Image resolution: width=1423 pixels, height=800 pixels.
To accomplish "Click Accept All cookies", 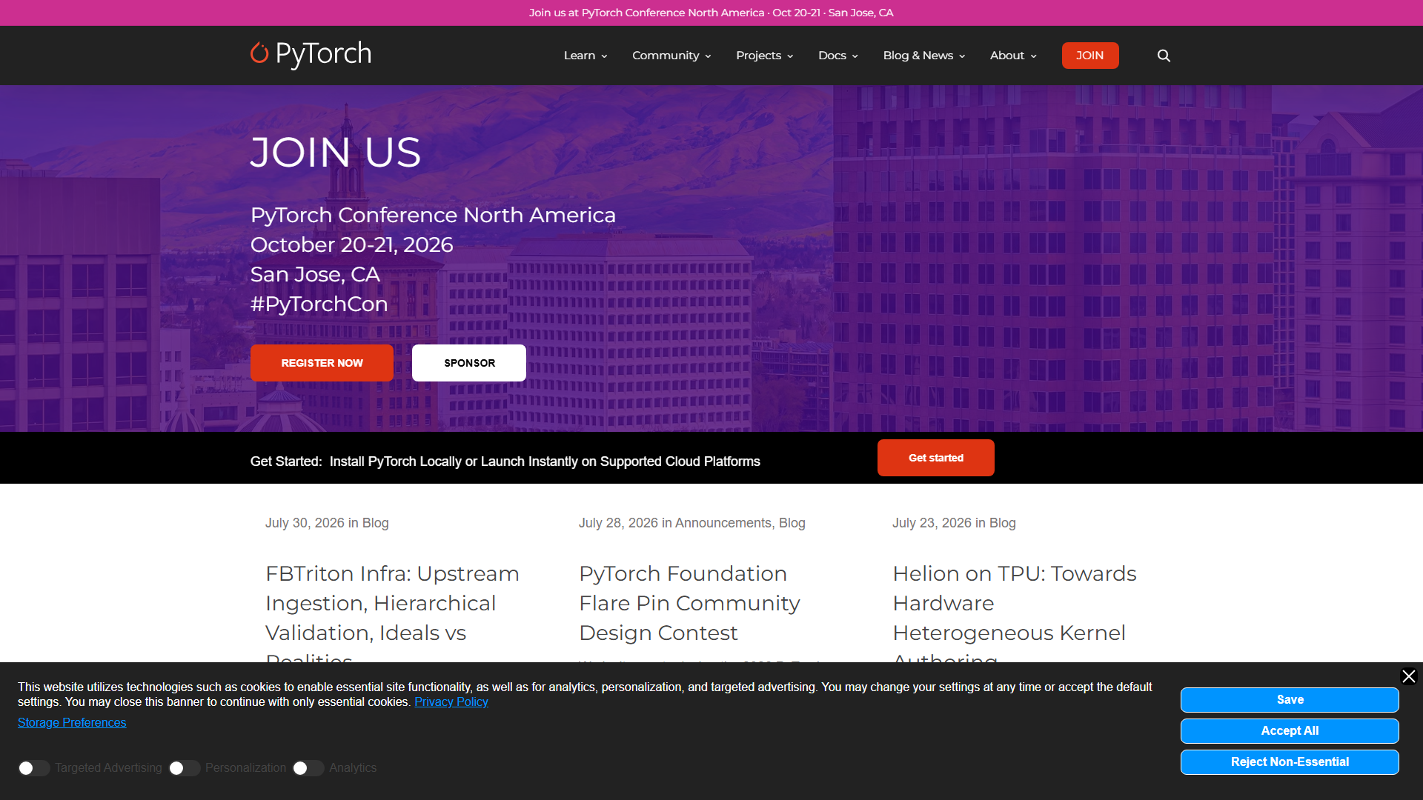I will point(1290,731).
